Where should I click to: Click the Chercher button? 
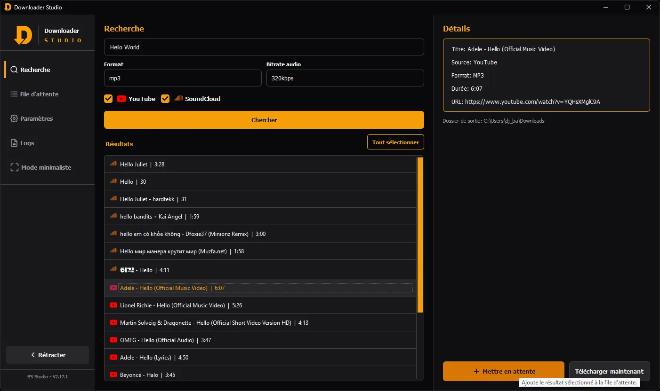(264, 120)
